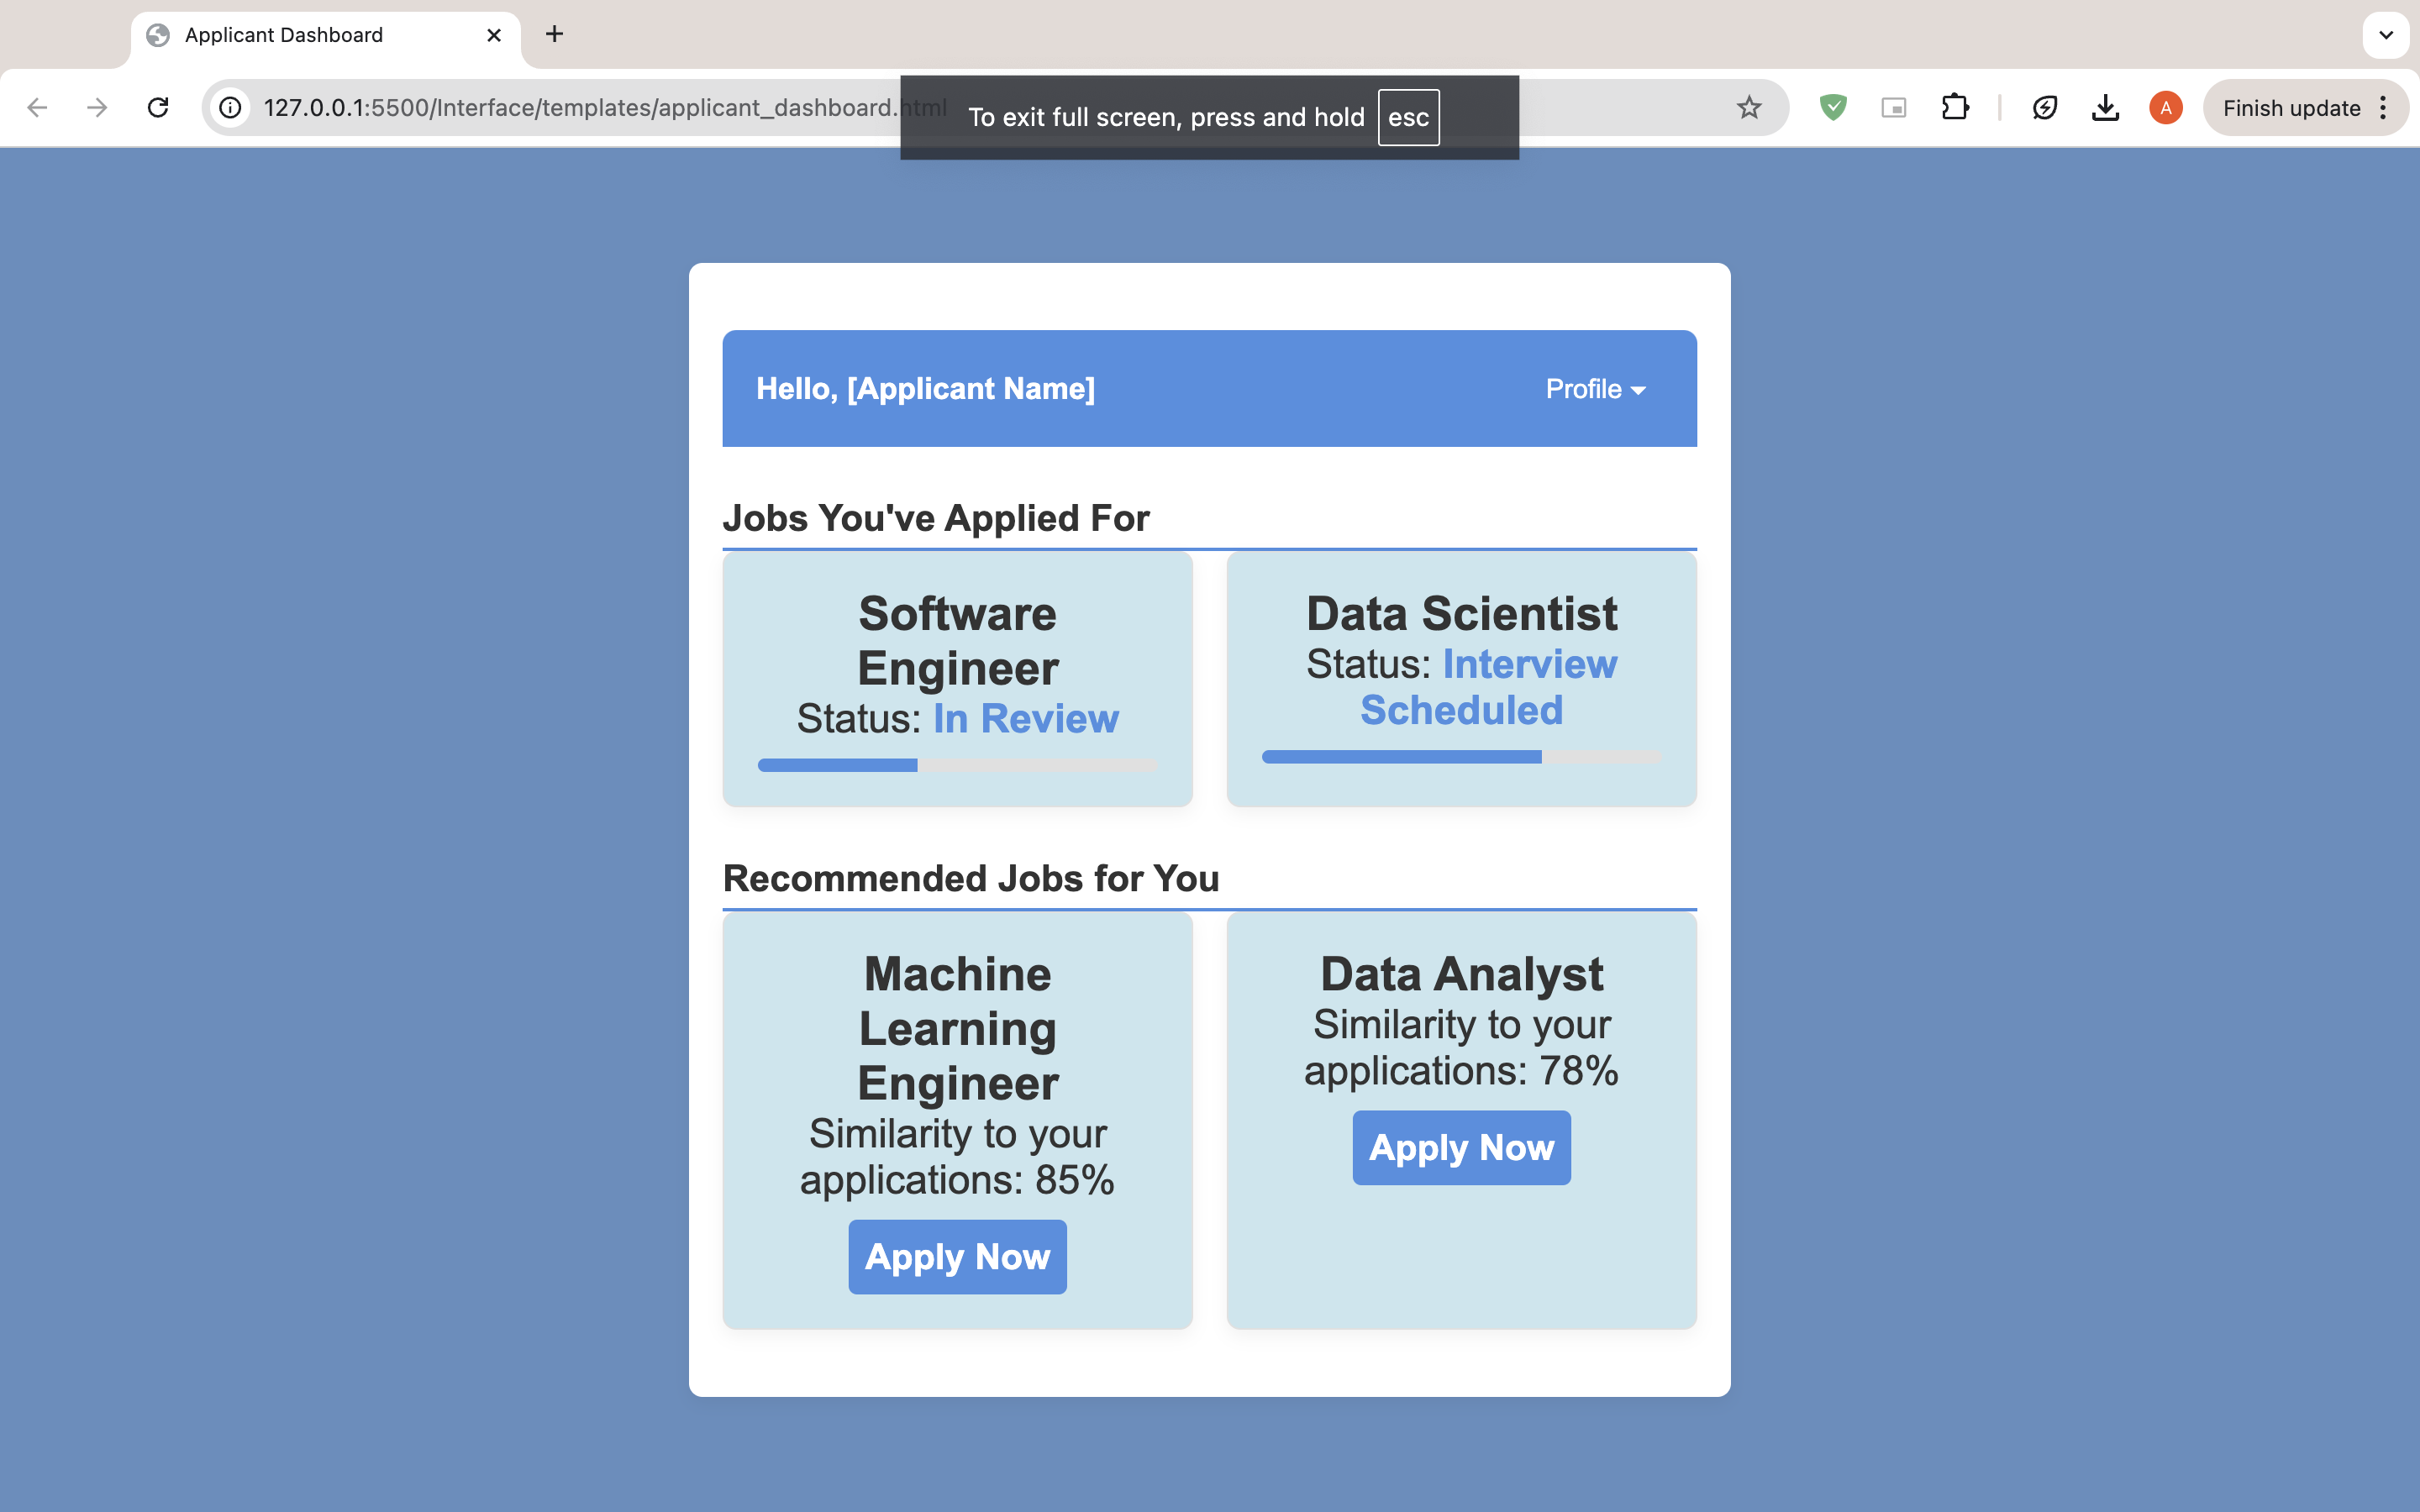
Task: Close the Applicant Dashboard tab
Action: pos(494,35)
